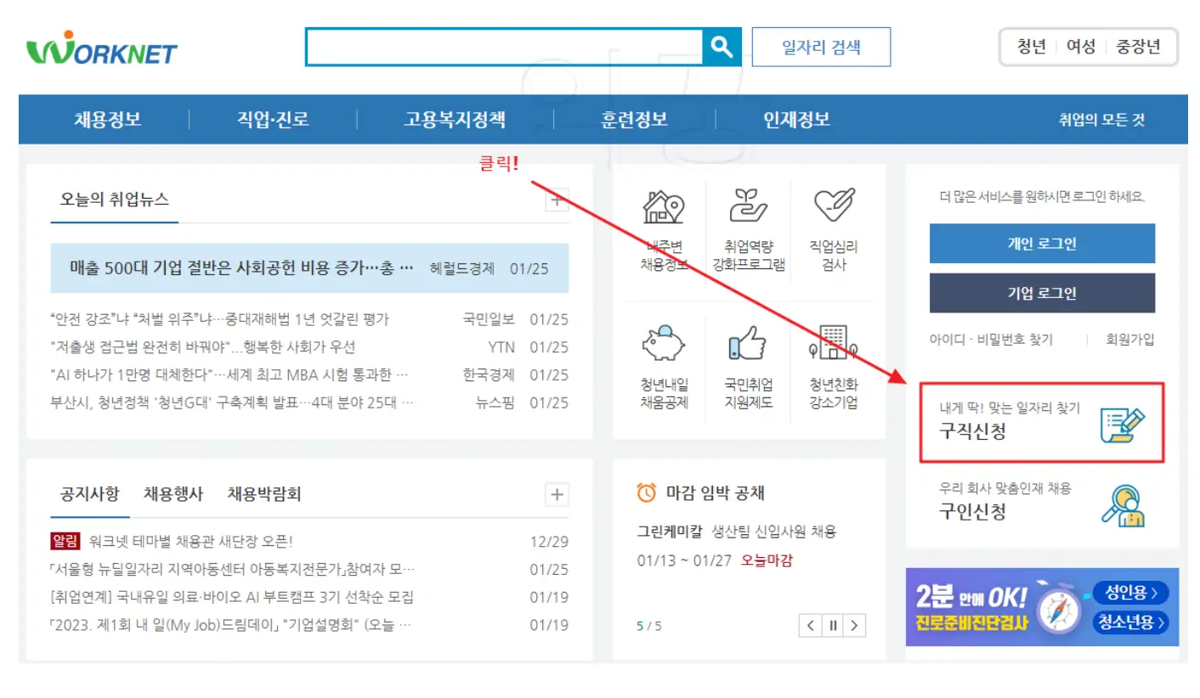The image size is (1200, 698).
Task: Expand the 공지사항 list with the plus button
Action: [x=556, y=494]
